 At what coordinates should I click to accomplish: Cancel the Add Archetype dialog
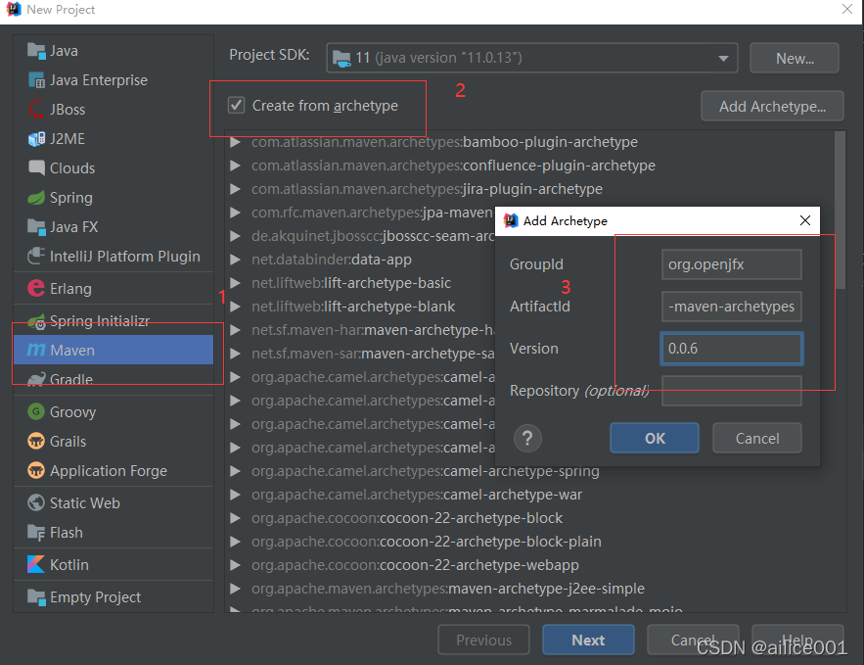pos(757,439)
